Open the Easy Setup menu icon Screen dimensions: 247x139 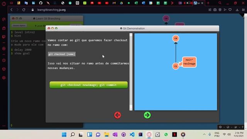click(244, 10)
